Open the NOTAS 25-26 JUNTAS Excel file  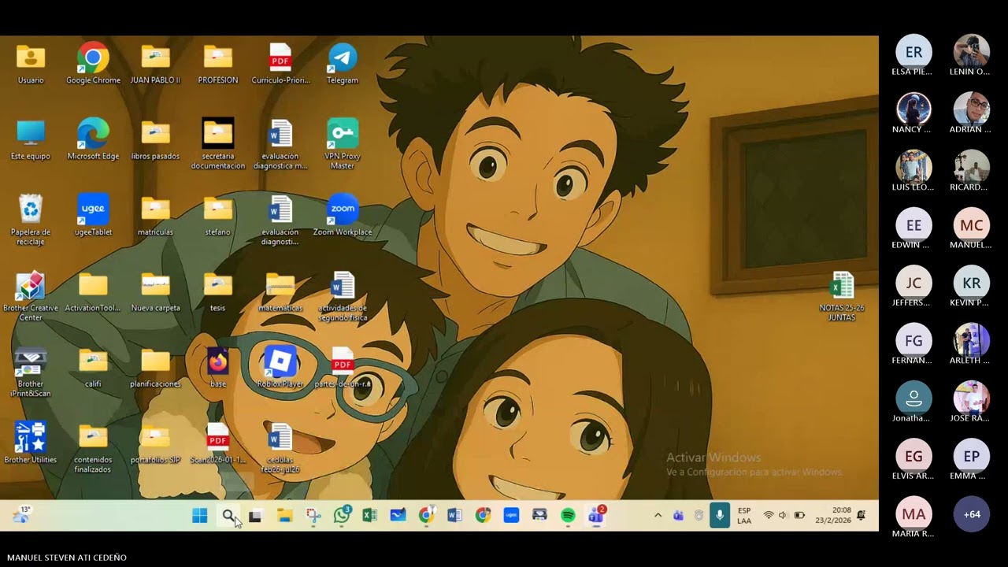[842, 296]
